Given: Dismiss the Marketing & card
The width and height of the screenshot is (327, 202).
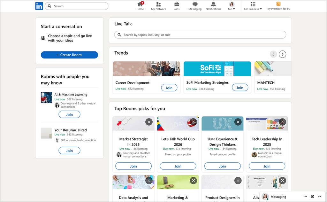Looking at the screenshot, I should (194, 181).
